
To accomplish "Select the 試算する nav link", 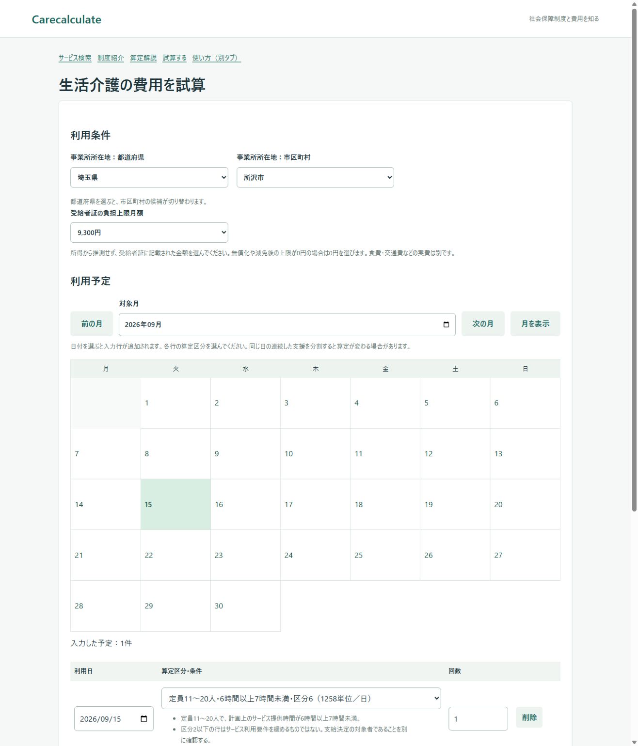I will (x=175, y=58).
